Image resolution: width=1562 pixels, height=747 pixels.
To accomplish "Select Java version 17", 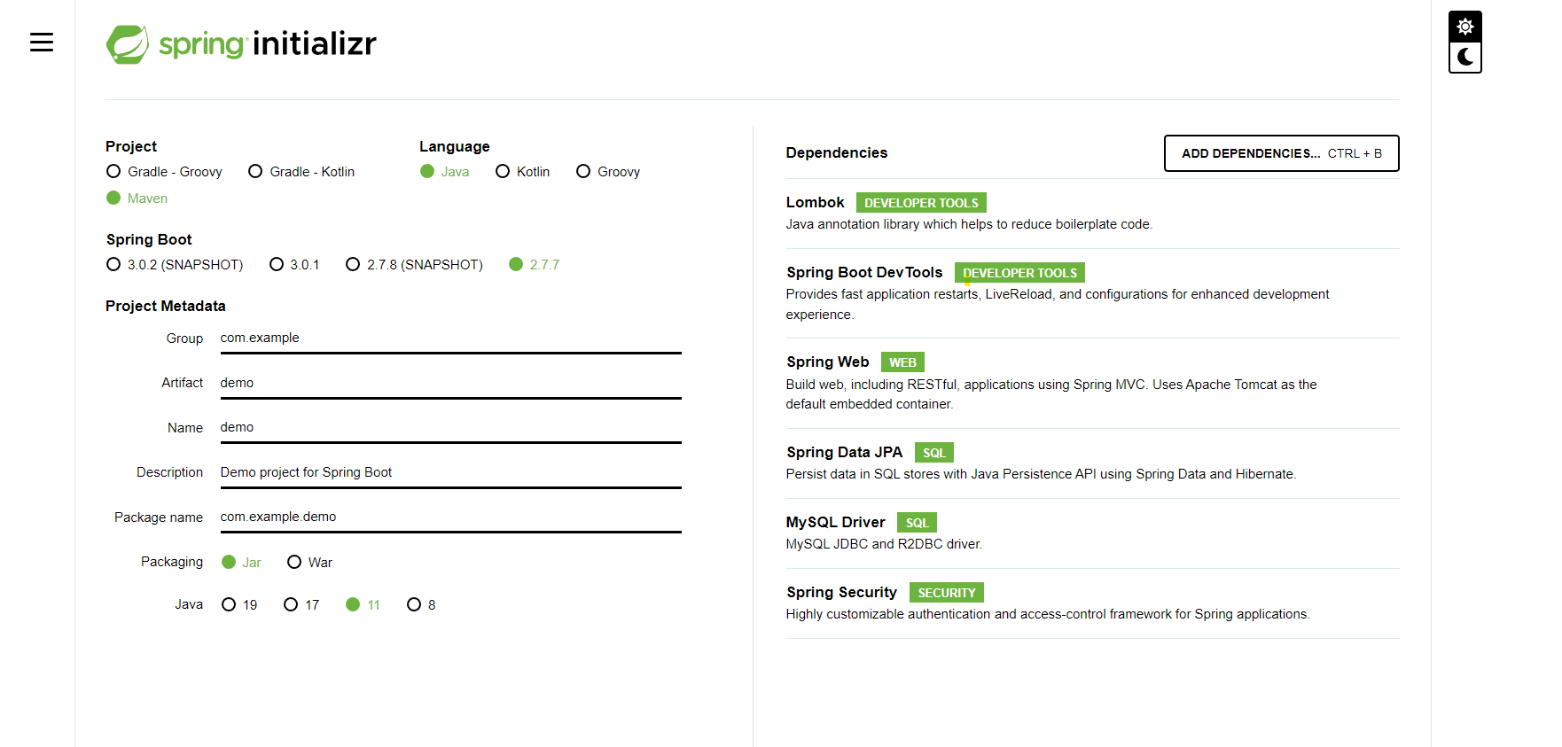I will click(x=301, y=604).
